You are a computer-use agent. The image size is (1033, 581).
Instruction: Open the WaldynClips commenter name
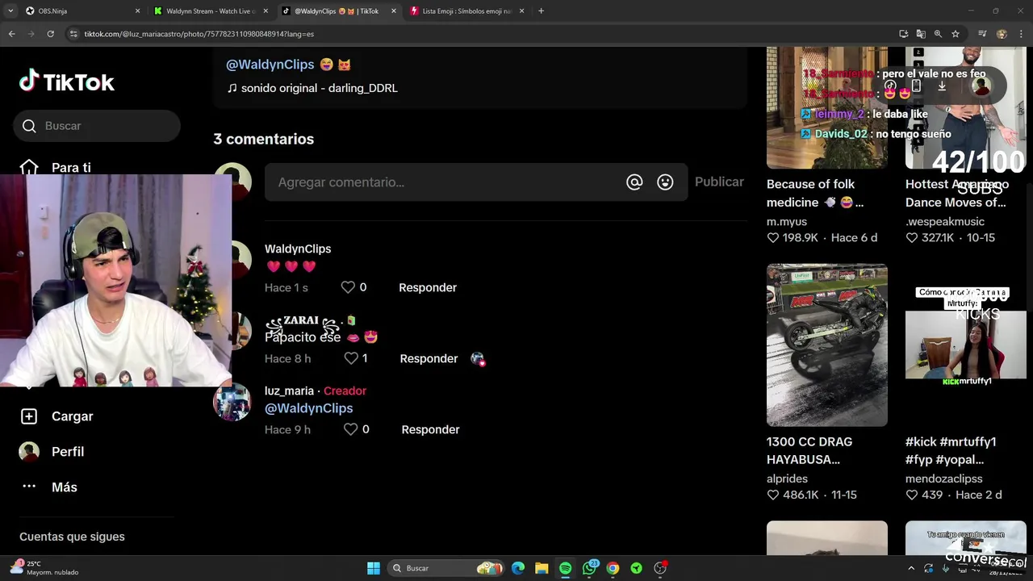coord(298,249)
